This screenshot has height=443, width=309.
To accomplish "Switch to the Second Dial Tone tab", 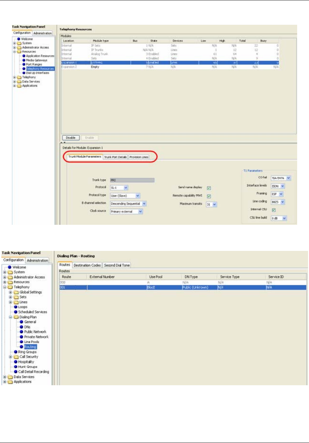I will click(x=117, y=265).
